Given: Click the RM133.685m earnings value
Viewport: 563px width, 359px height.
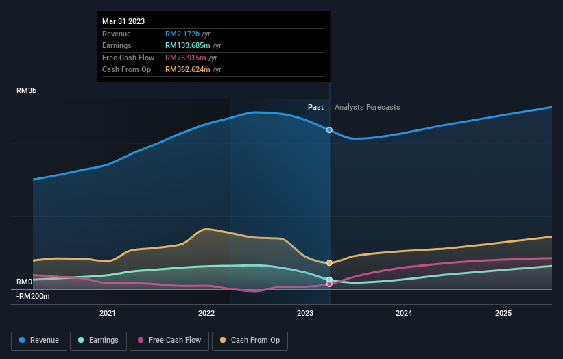Looking at the screenshot, I should point(188,45).
